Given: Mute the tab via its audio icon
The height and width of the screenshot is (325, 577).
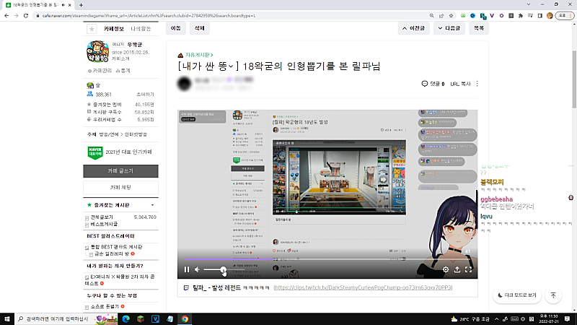Looking at the screenshot, I should [x=63, y=5].
